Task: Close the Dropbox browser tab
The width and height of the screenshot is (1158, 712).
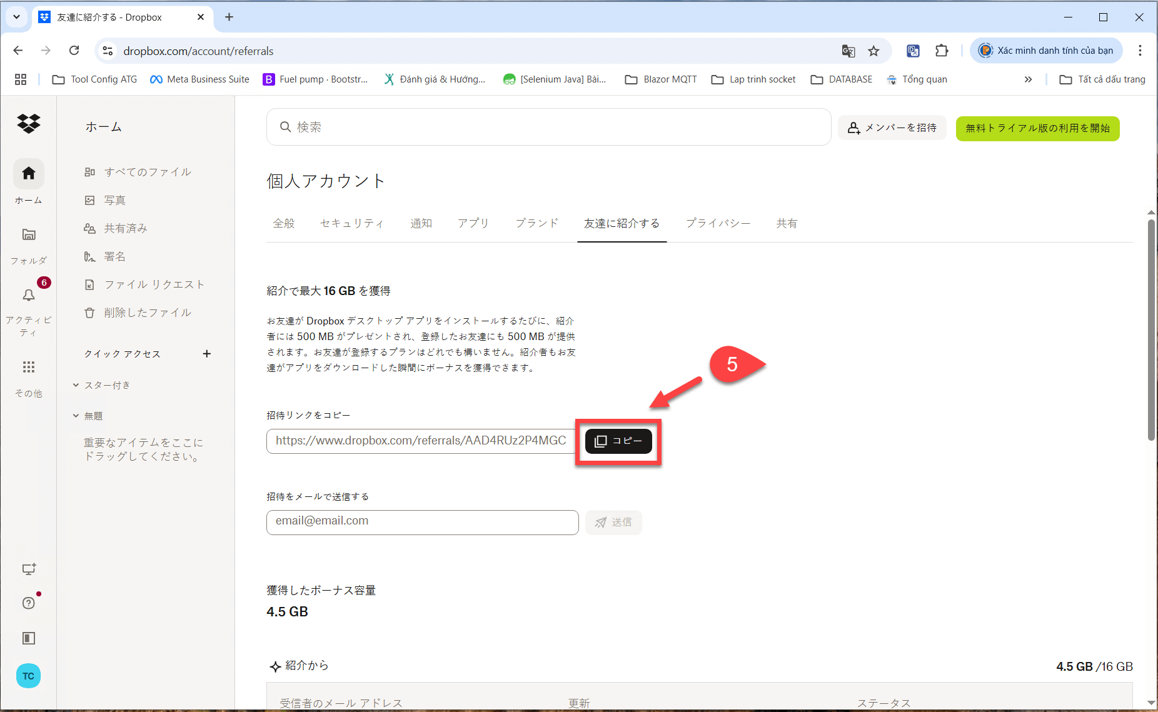Action: point(201,17)
